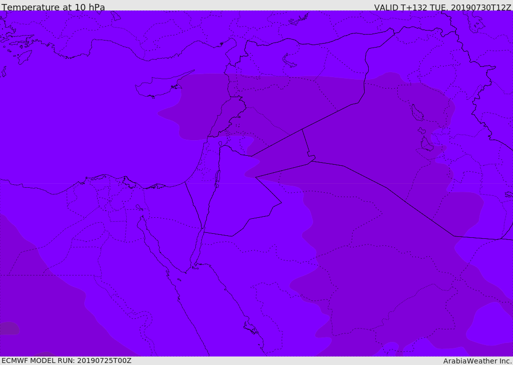This screenshot has width=513, height=365.
Task: Click the 'ArabiaWeather Inc.' credit text
Action: 477,361
